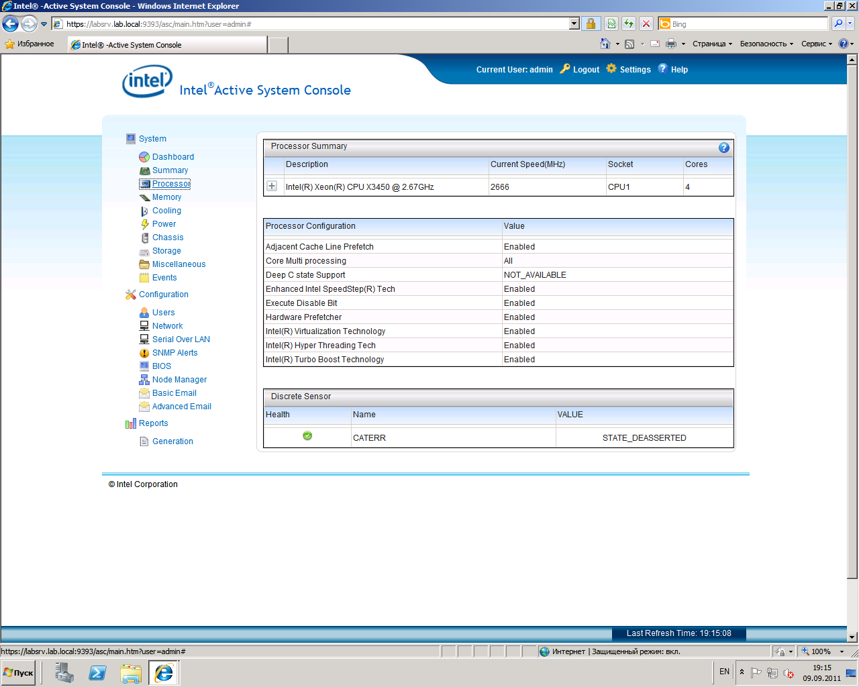The image size is (859, 687).
Task: Open the Сервис menu
Action: click(816, 44)
